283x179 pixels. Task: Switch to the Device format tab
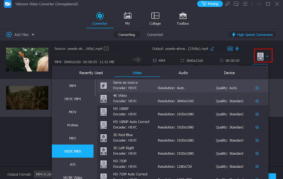[229, 73]
